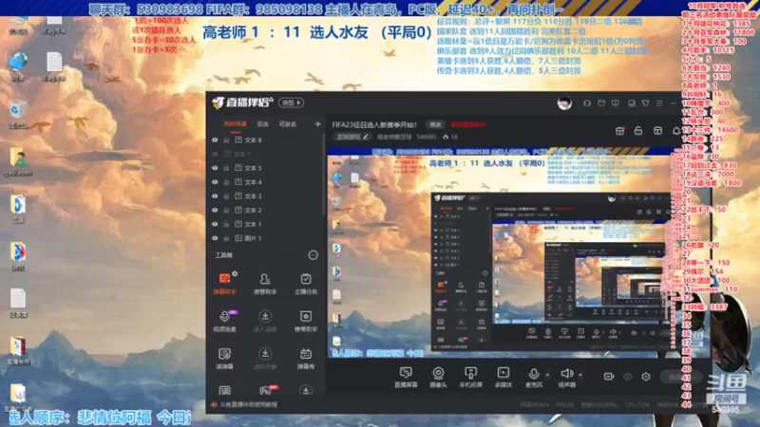Viewport: 760px width, 427px height.
Task: Open the shirt skin icon in title bar
Action: click(646, 103)
